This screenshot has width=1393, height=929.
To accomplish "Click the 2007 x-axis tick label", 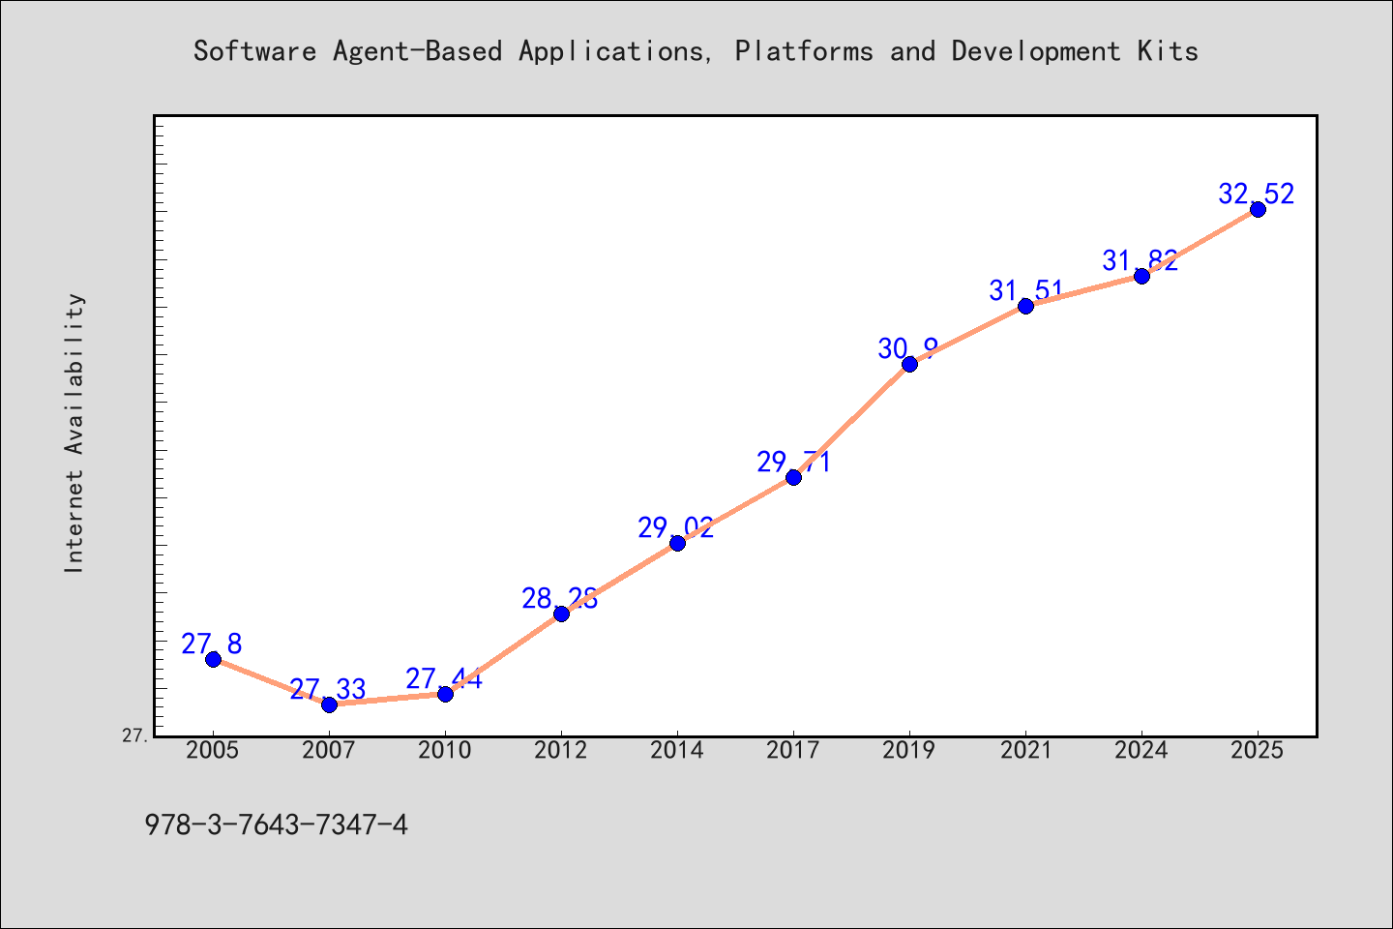I will 329,751.
